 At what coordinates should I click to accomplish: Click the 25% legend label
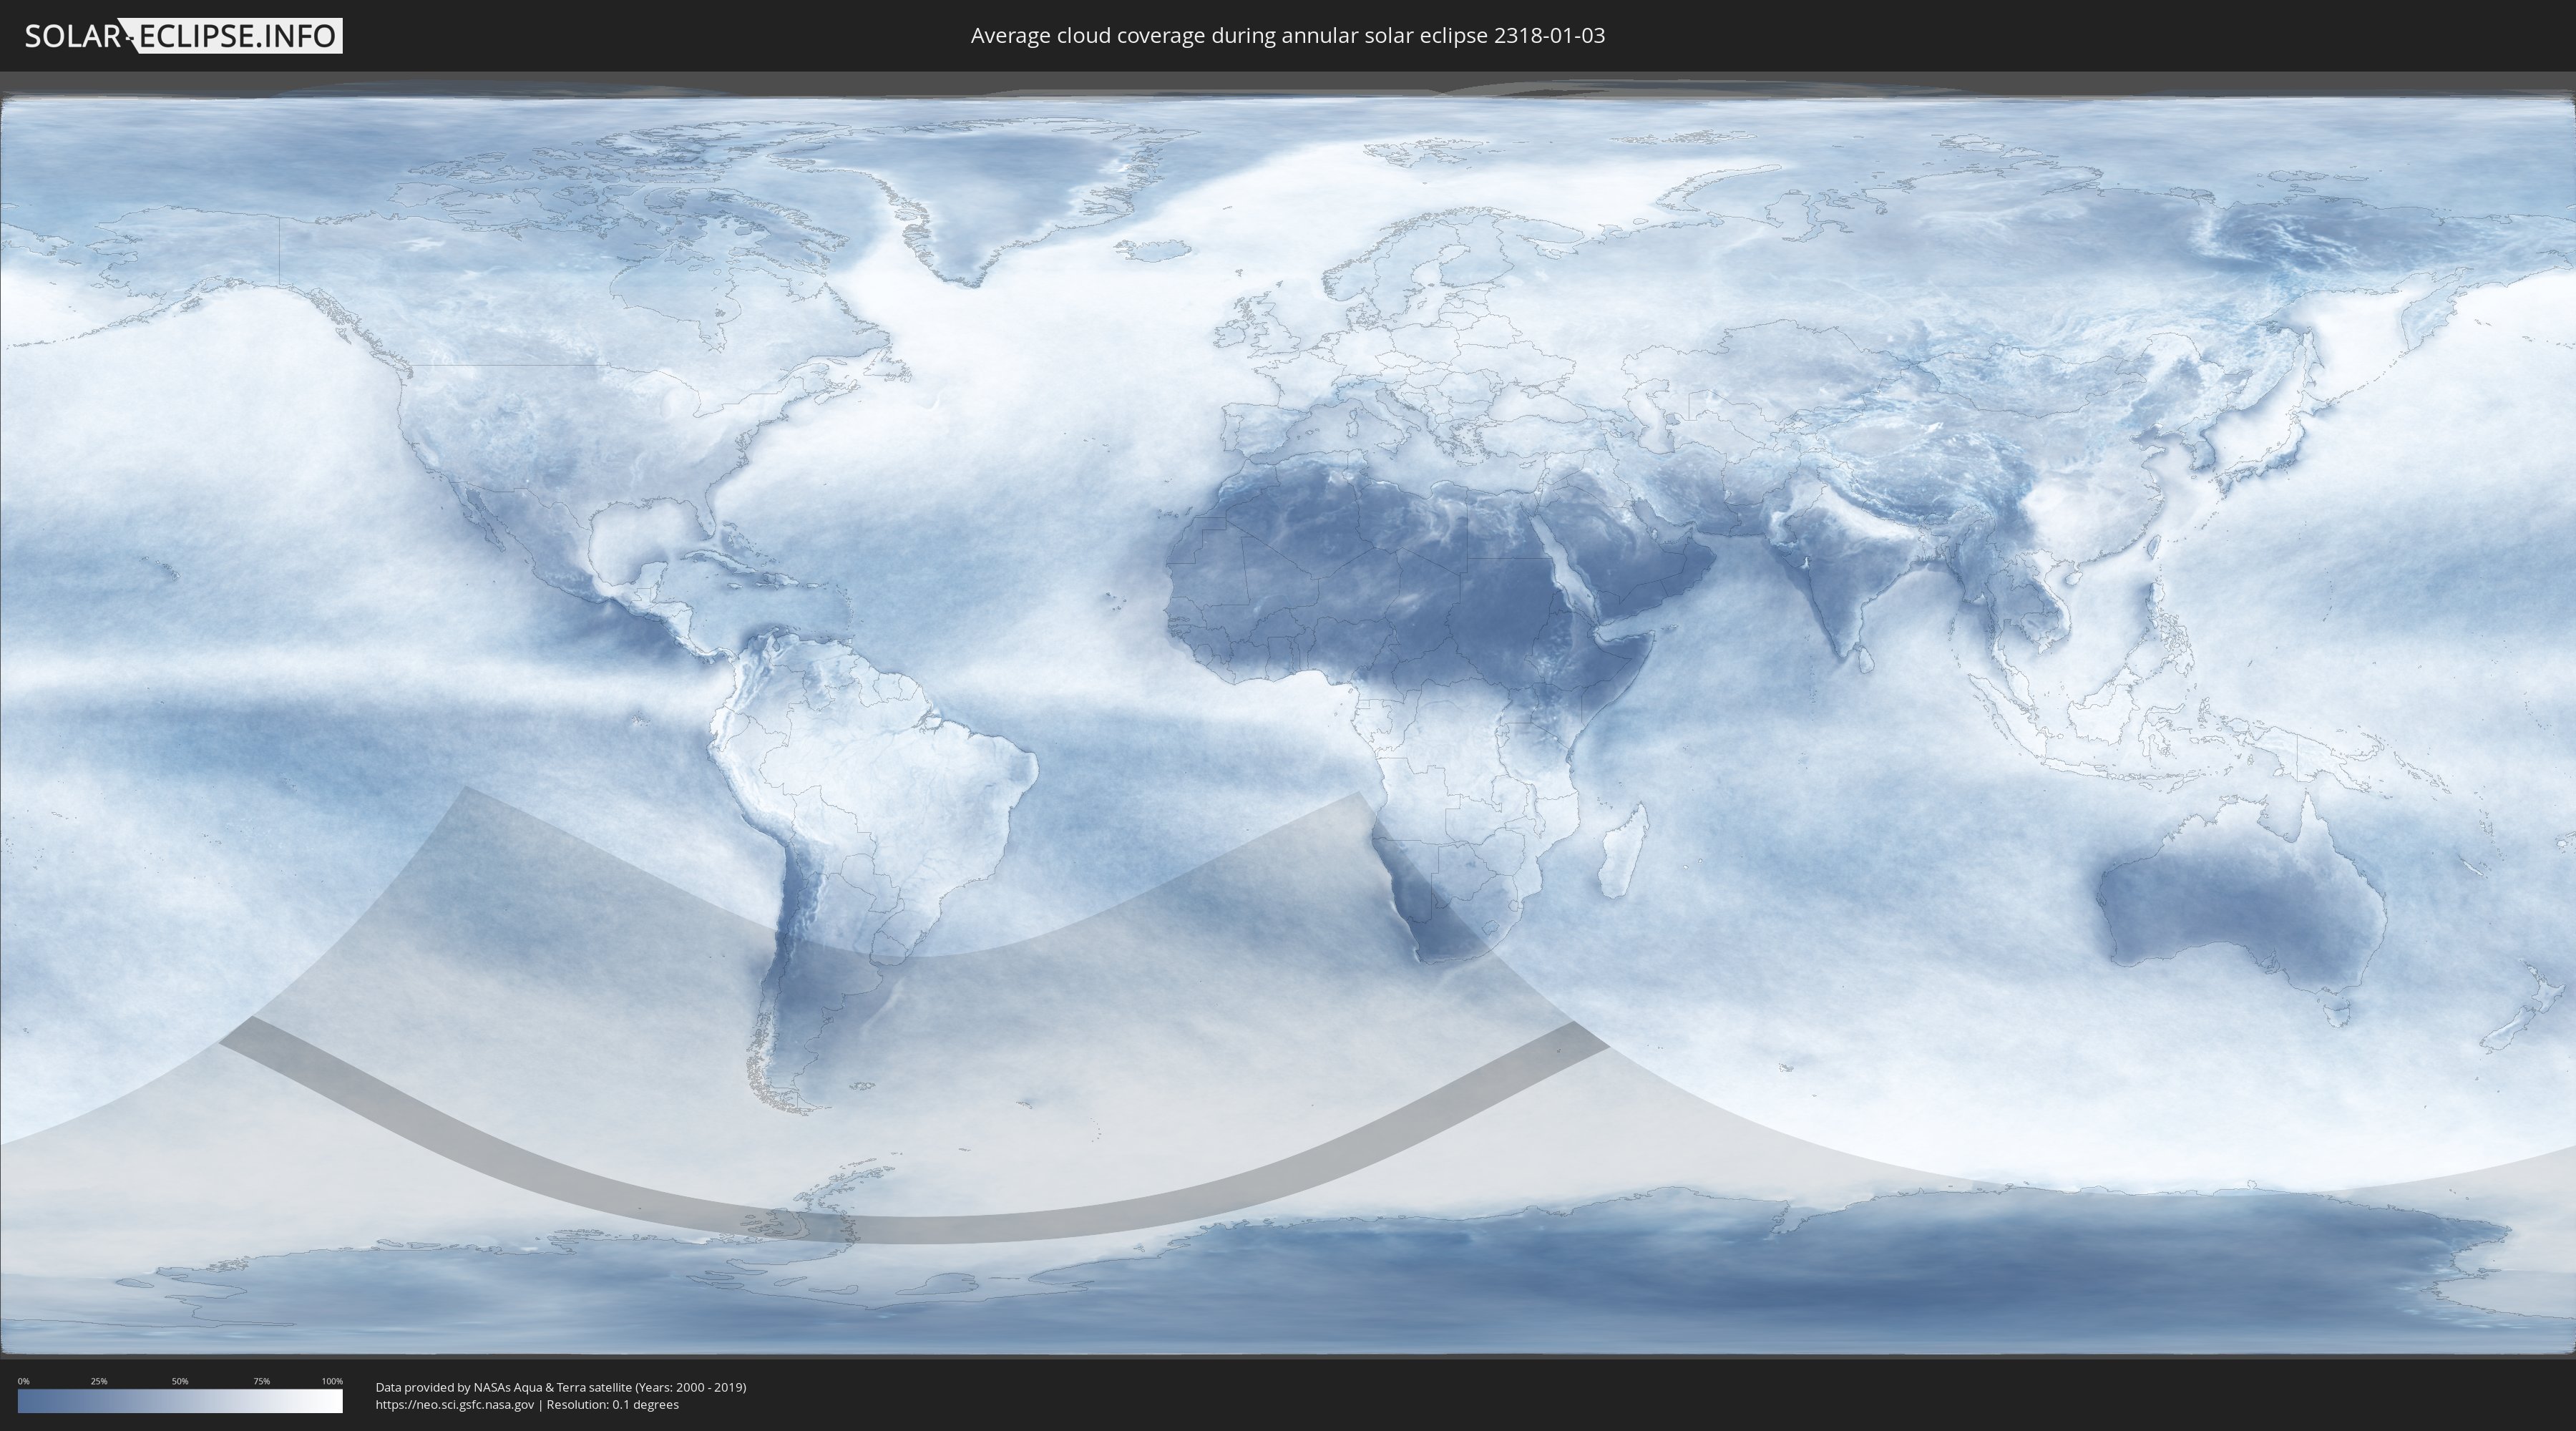coord(99,1381)
